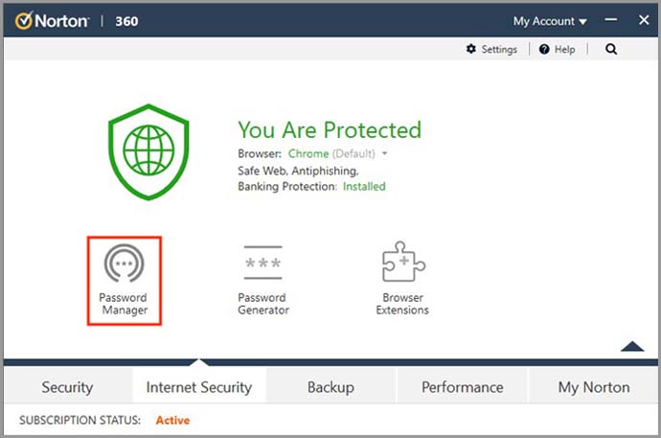Switch to the My Norton tab
The image size is (661, 438).
pos(594,387)
